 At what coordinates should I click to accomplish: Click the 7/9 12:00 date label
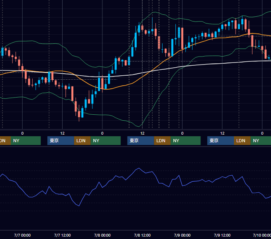click(x=222, y=235)
